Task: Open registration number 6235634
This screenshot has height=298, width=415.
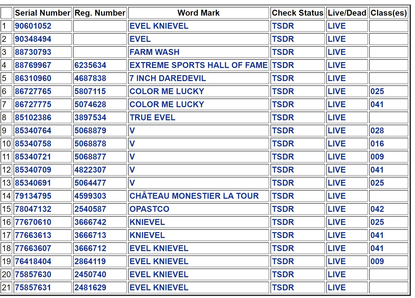Action: point(90,65)
